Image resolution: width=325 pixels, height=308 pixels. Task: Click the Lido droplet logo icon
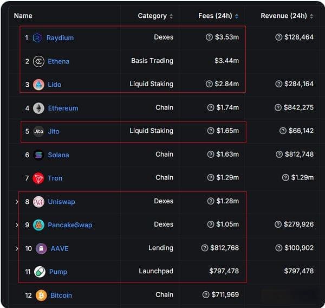click(x=38, y=85)
